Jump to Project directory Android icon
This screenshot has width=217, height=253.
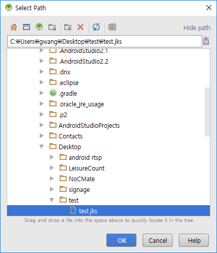pyautogui.click(x=39, y=27)
